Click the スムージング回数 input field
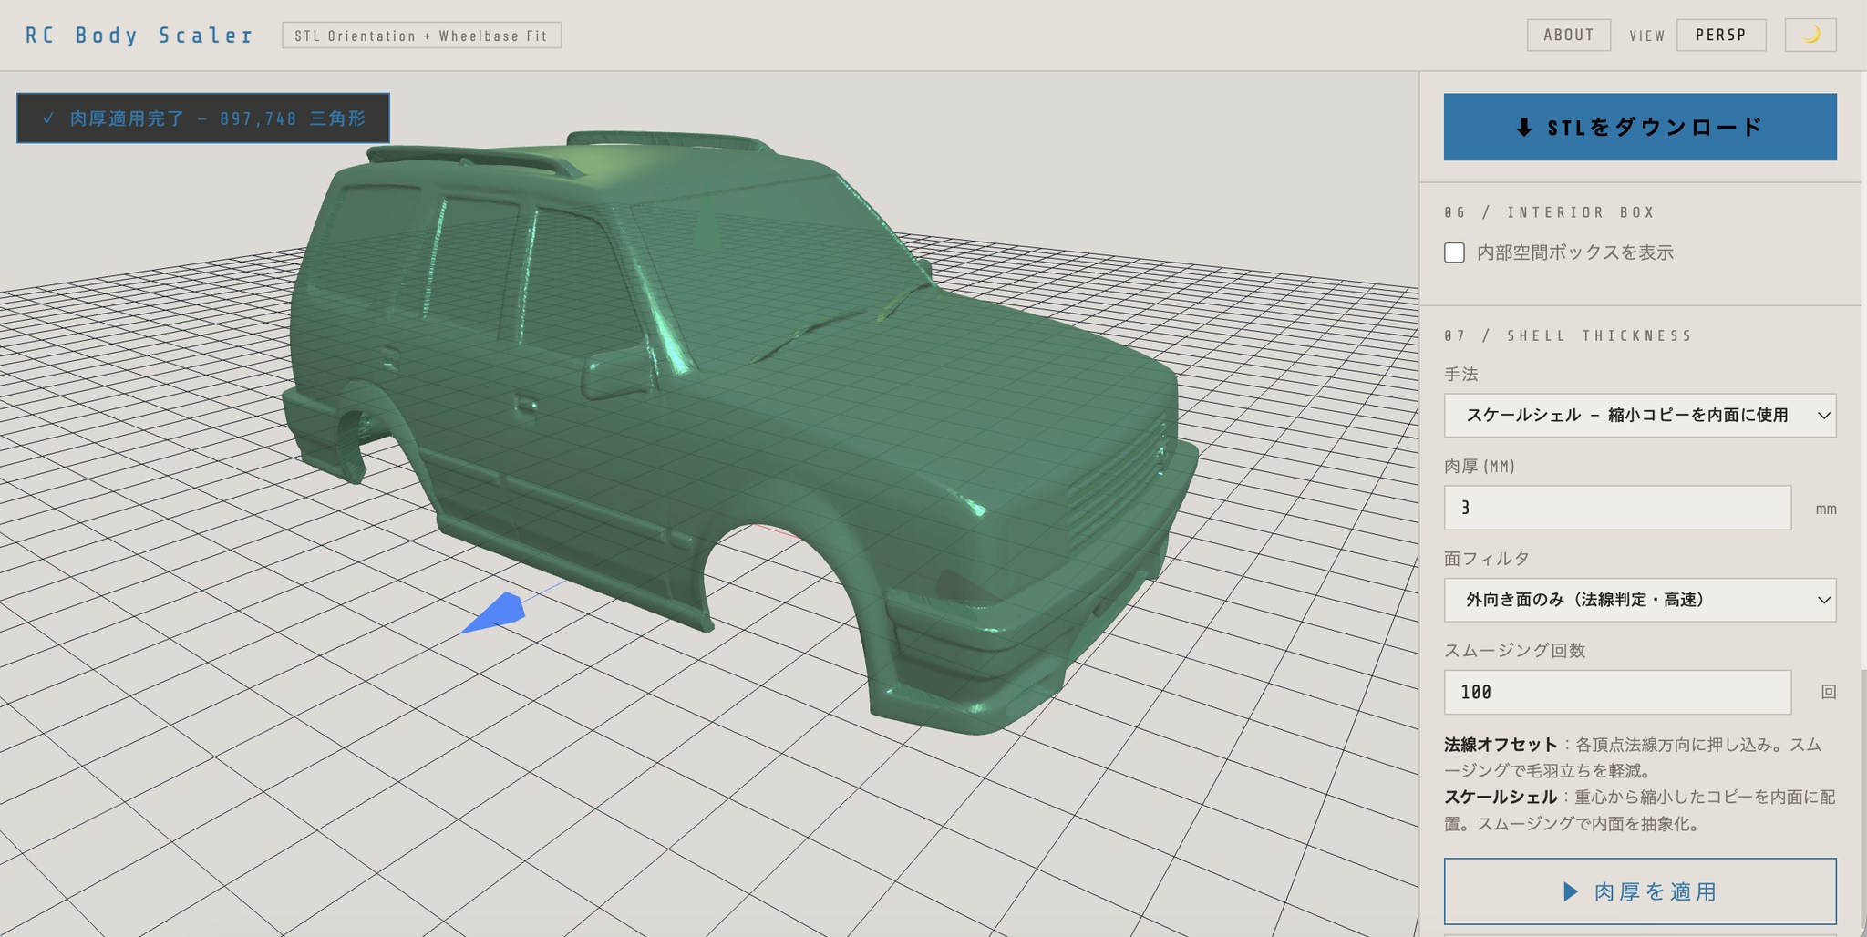 coord(1617,692)
